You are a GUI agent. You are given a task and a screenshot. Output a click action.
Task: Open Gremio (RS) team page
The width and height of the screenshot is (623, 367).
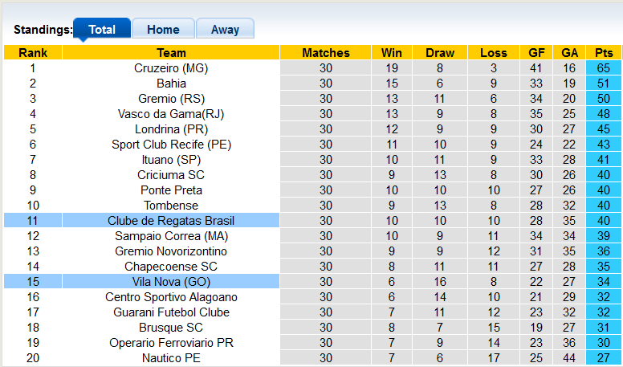coord(171,99)
